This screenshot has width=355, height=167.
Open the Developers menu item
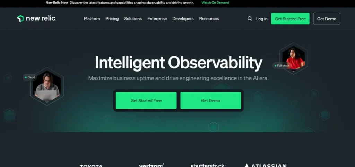coord(183,19)
